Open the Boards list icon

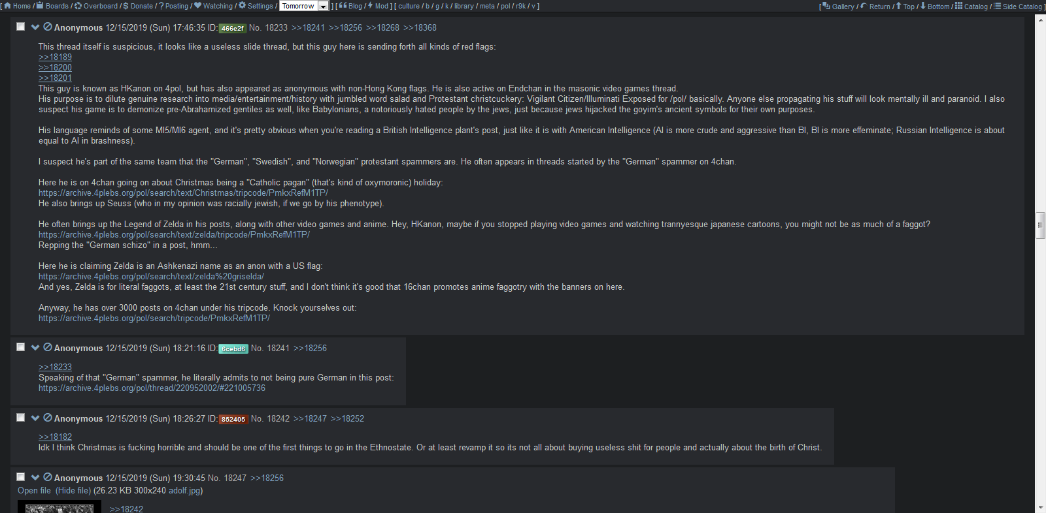(40, 6)
